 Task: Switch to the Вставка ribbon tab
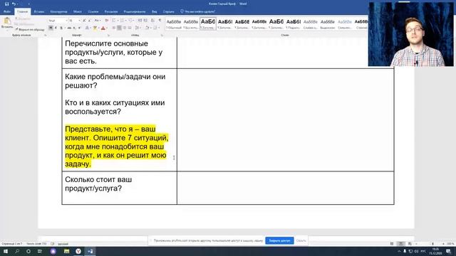39,11
